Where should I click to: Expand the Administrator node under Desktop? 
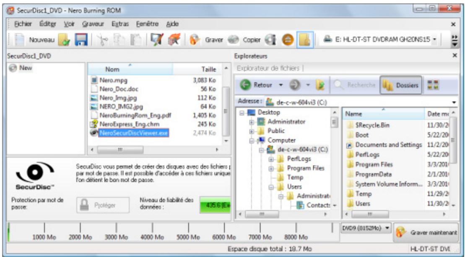pyautogui.click(x=252, y=122)
